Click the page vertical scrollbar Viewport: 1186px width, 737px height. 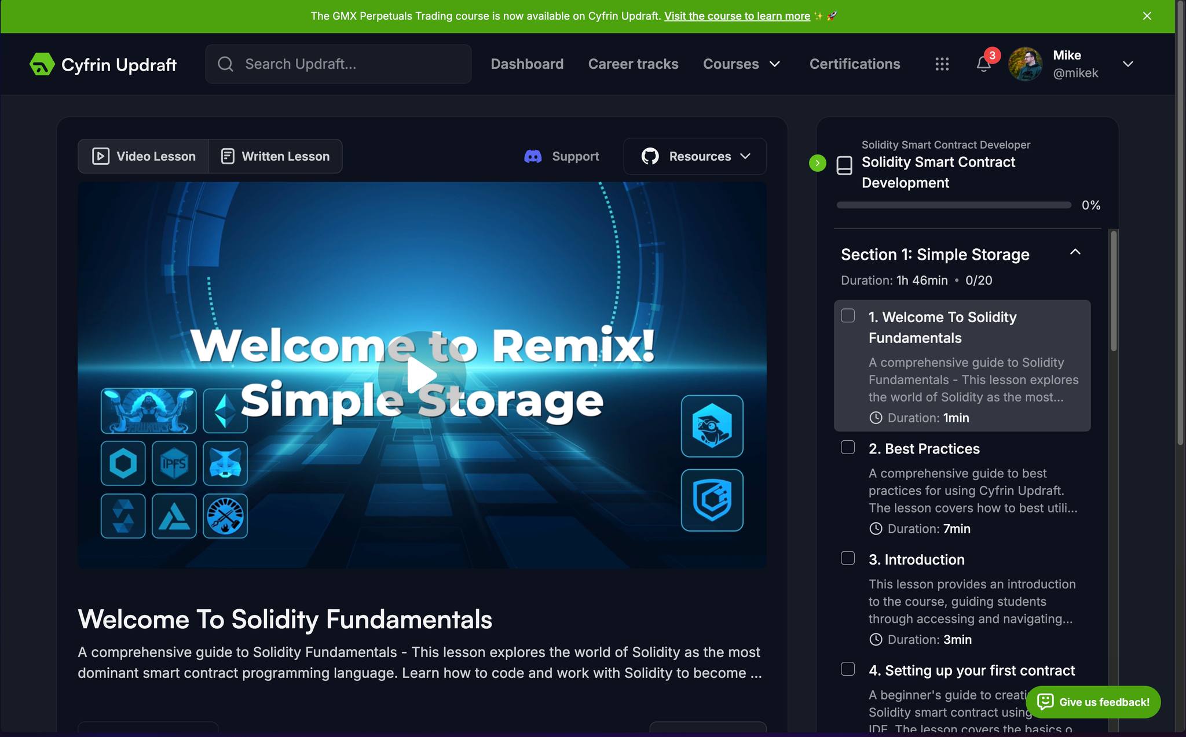[x=1181, y=223]
